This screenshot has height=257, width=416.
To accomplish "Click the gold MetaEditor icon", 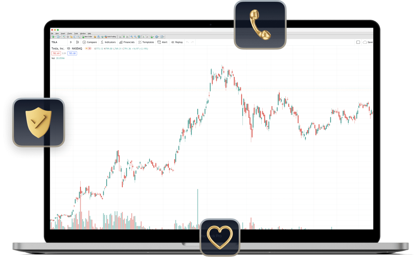I will pos(95,37).
